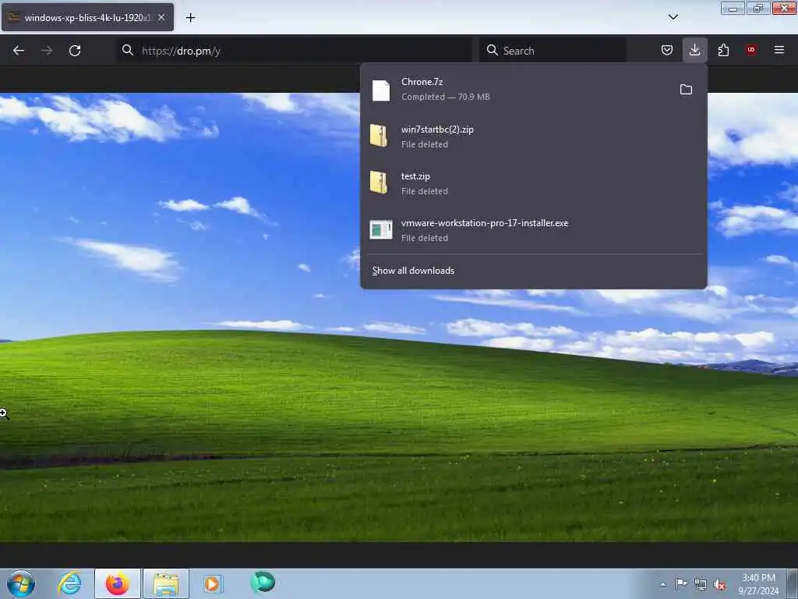Open Windows Explorer from the taskbar

pyautogui.click(x=166, y=583)
